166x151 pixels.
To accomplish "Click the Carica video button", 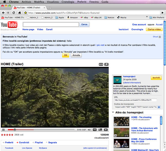I will pyautogui.click(x=154, y=29).
